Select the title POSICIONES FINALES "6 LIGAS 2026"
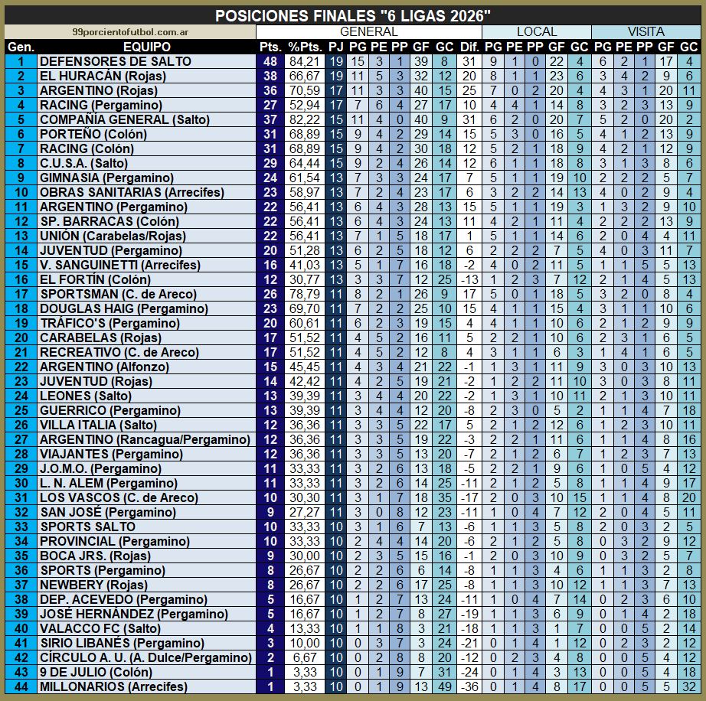Image resolution: width=706 pixels, height=701 pixels. click(x=352, y=16)
